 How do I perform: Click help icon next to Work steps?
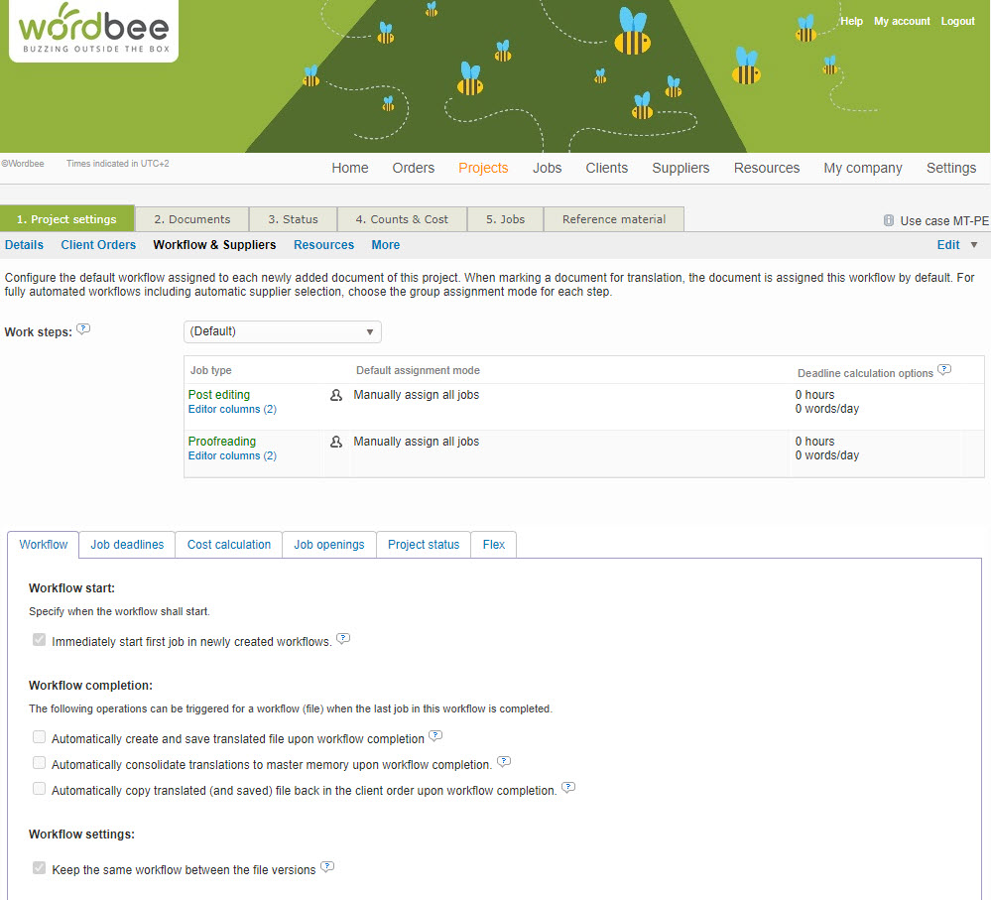pos(84,329)
